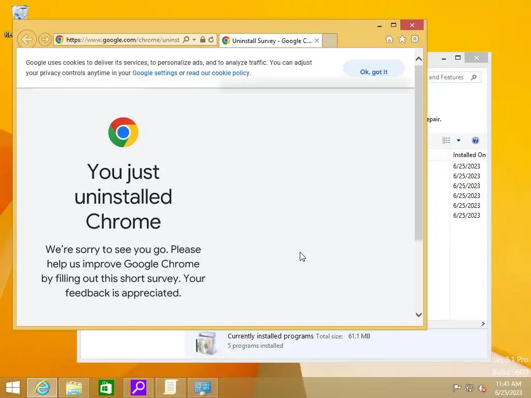Maximize the Programs and Features window
This screenshot has width=531, height=398.
[x=458, y=58]
